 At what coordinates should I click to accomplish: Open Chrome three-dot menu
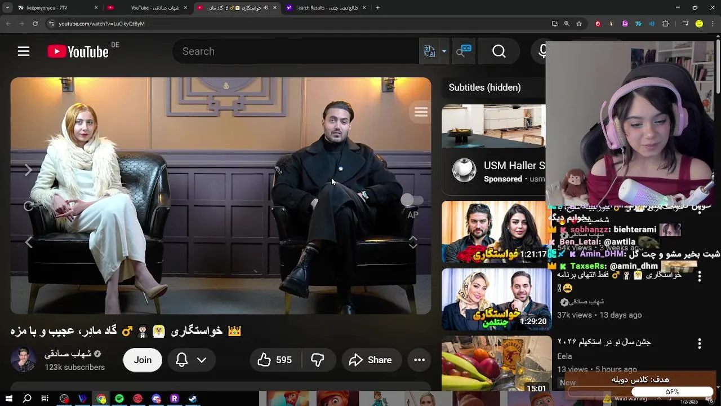[x=713, y=24]
